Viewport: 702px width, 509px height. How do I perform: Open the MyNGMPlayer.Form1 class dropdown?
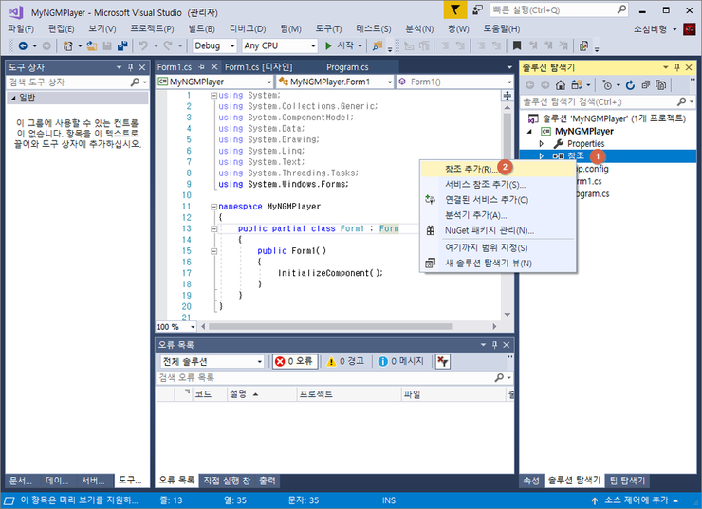pos(335,82)
